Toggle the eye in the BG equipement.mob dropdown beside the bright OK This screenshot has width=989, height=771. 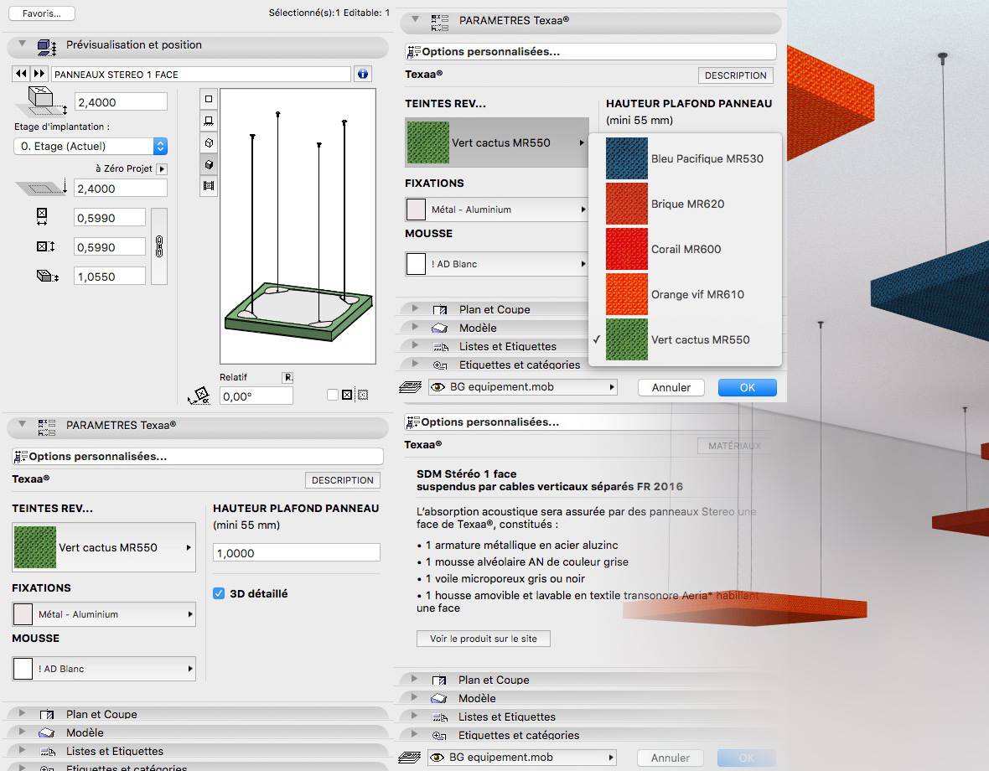[438, 387]
